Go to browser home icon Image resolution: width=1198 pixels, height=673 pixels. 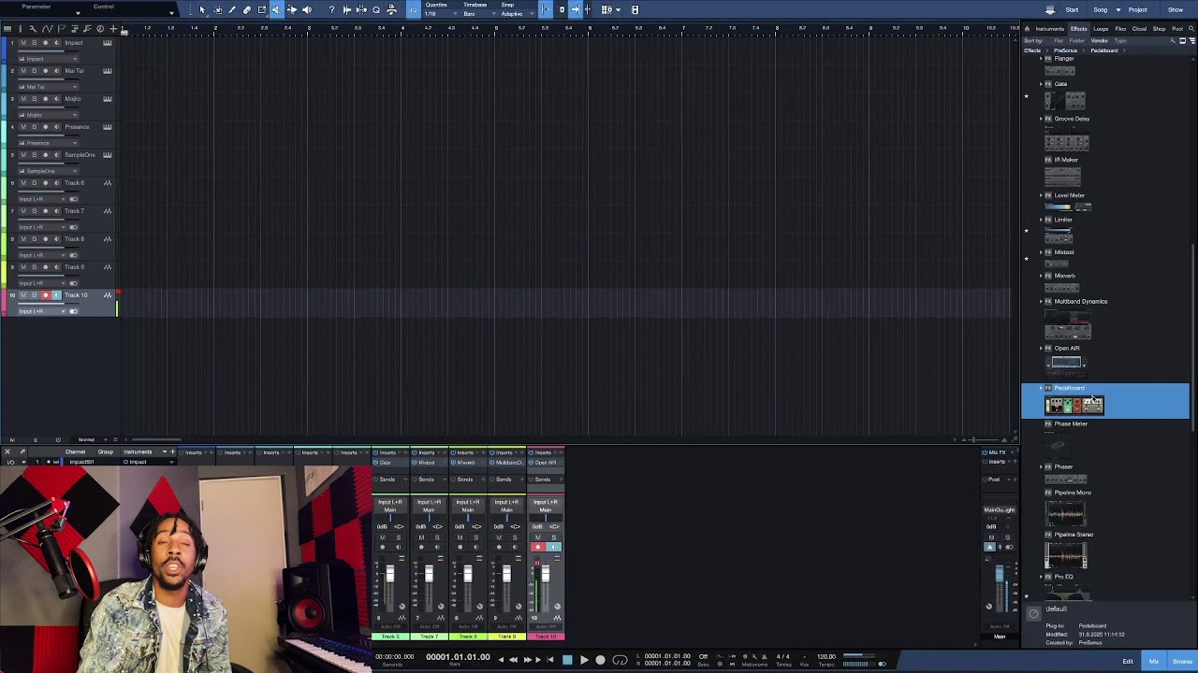point(1027,29)
